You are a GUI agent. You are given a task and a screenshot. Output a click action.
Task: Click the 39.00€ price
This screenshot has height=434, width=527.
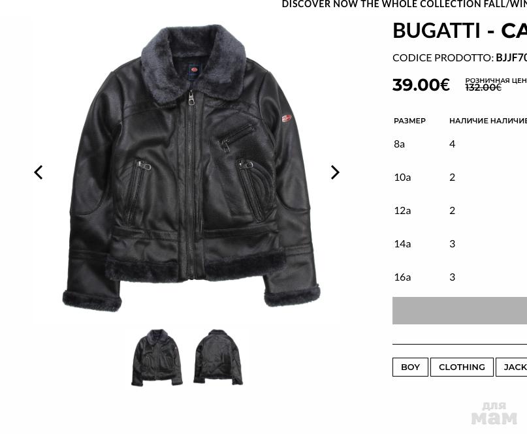[421, 85]
